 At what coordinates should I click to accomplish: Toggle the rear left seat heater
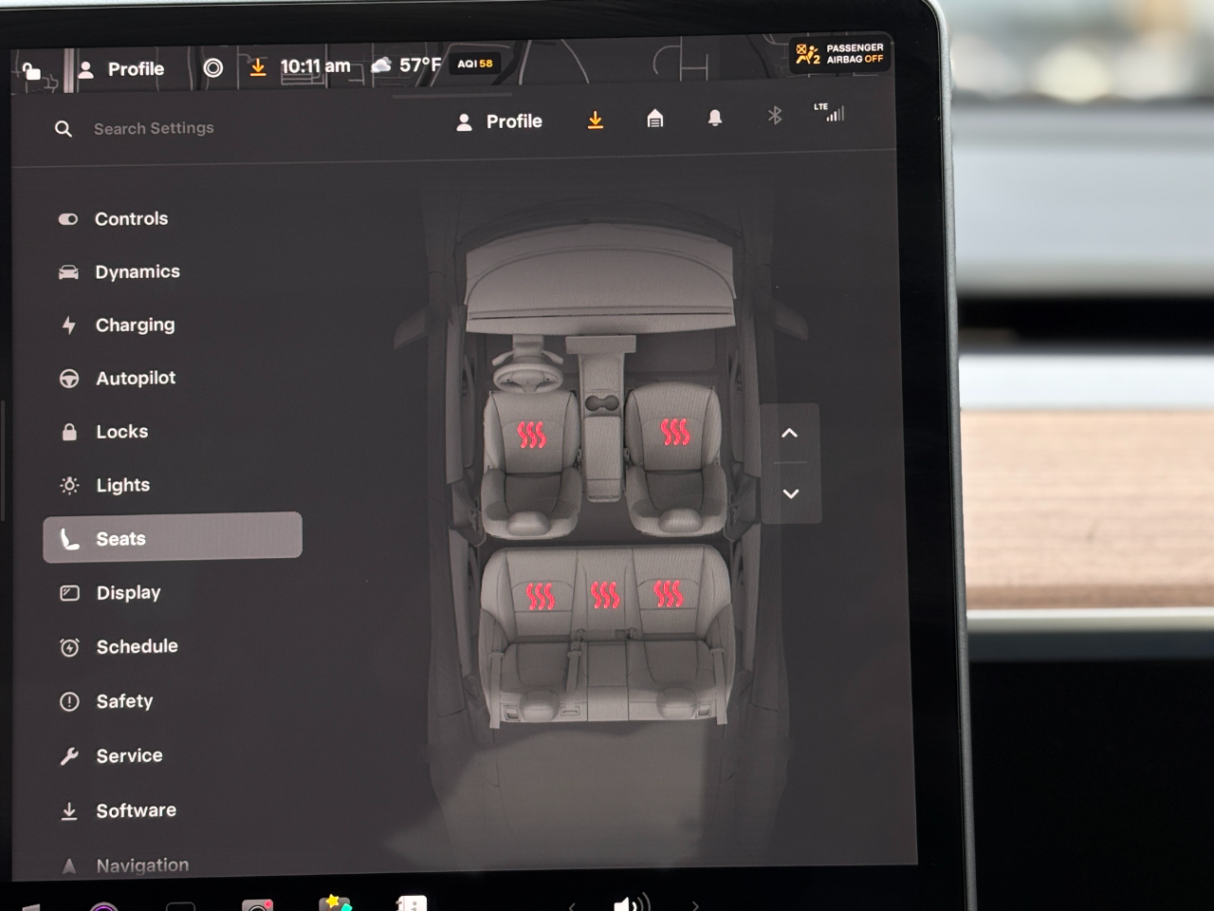[540, 596]
